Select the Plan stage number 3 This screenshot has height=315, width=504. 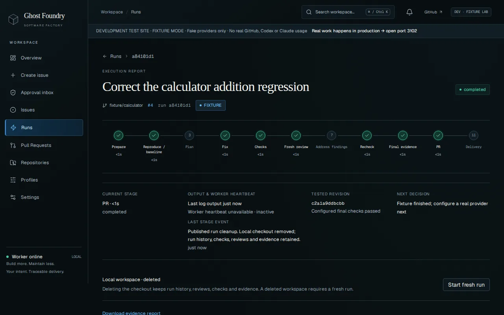pyautogui.click(x=189, y=135)
